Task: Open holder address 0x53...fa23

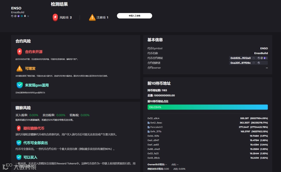Action: [x=153, y=153]
